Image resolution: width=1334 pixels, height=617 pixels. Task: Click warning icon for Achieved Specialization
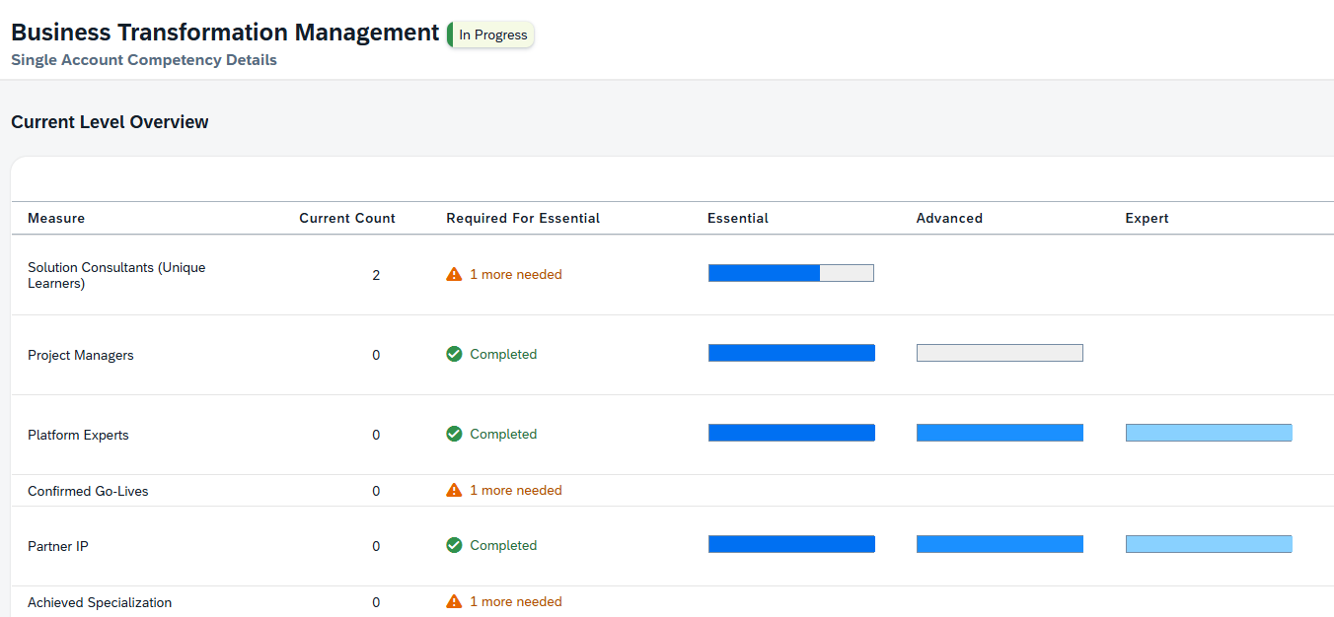(x=454, y=601)
